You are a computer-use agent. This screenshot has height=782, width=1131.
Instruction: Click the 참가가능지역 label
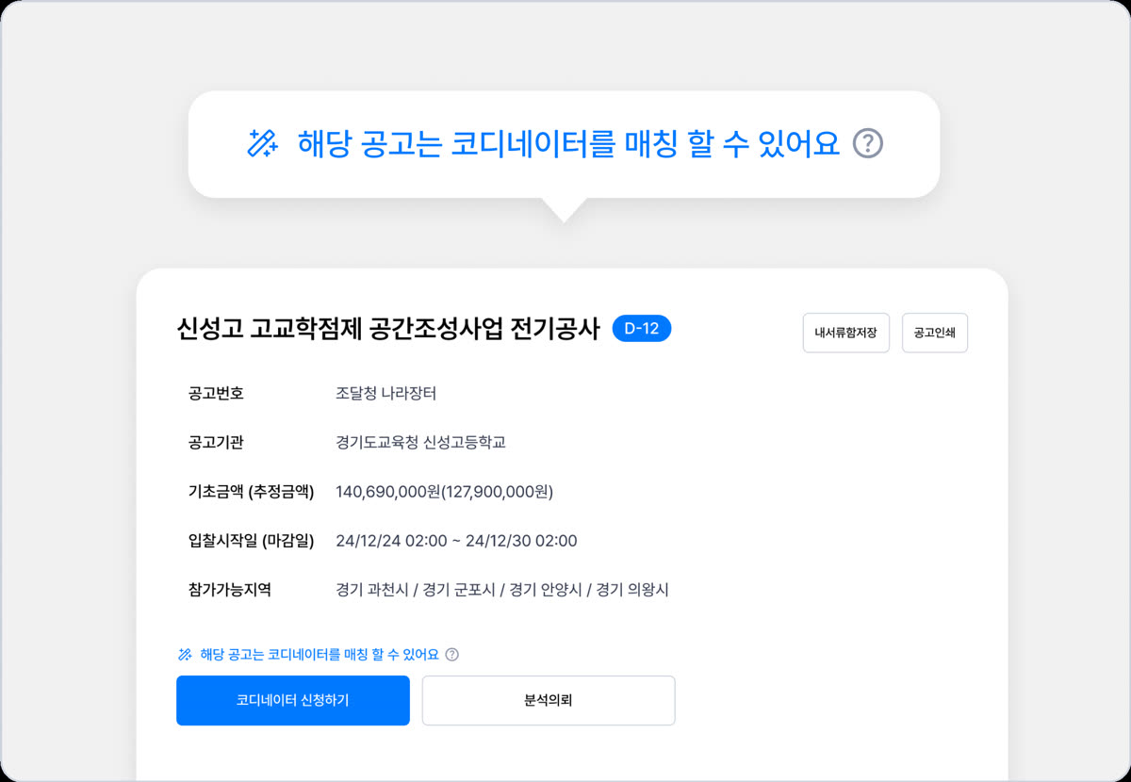(230, 590)
